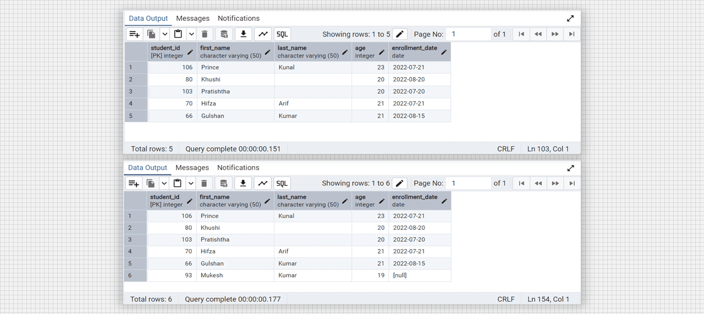Image resolution: width=704 pixels, height=314 pixels.
Task: Click Page No field in the 5-row panel
Action: point(468,34)
